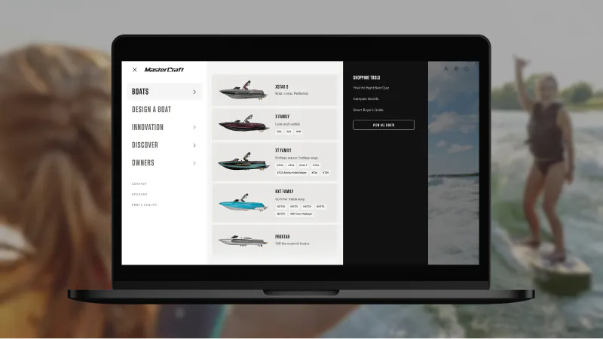
Task: Select the blue NXT Family boat image
Action: click(x=243, y=203)
